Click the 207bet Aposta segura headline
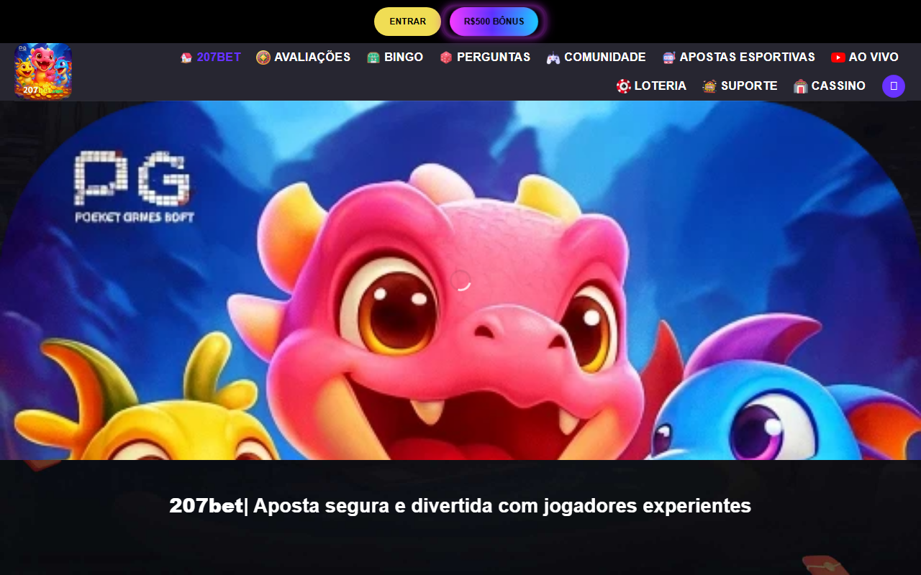 click(x=460, y=506)
